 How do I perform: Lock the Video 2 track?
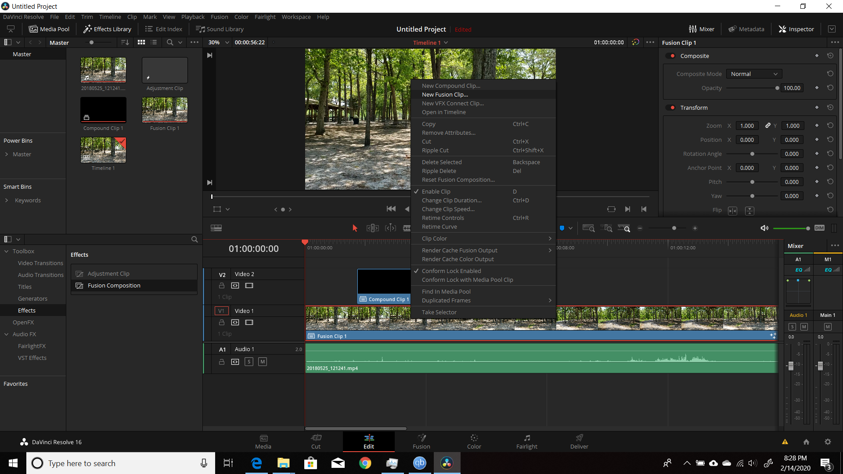click(222, 286)
